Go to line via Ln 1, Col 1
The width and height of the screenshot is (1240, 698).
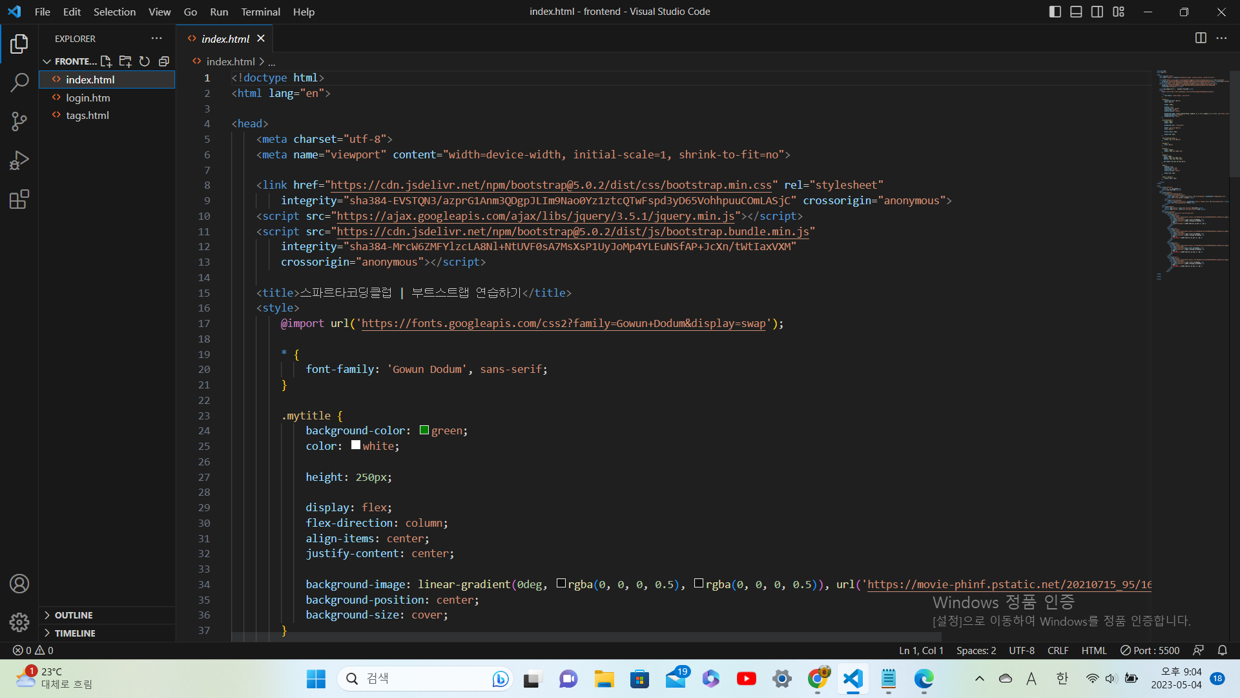(x=922, y=650)
